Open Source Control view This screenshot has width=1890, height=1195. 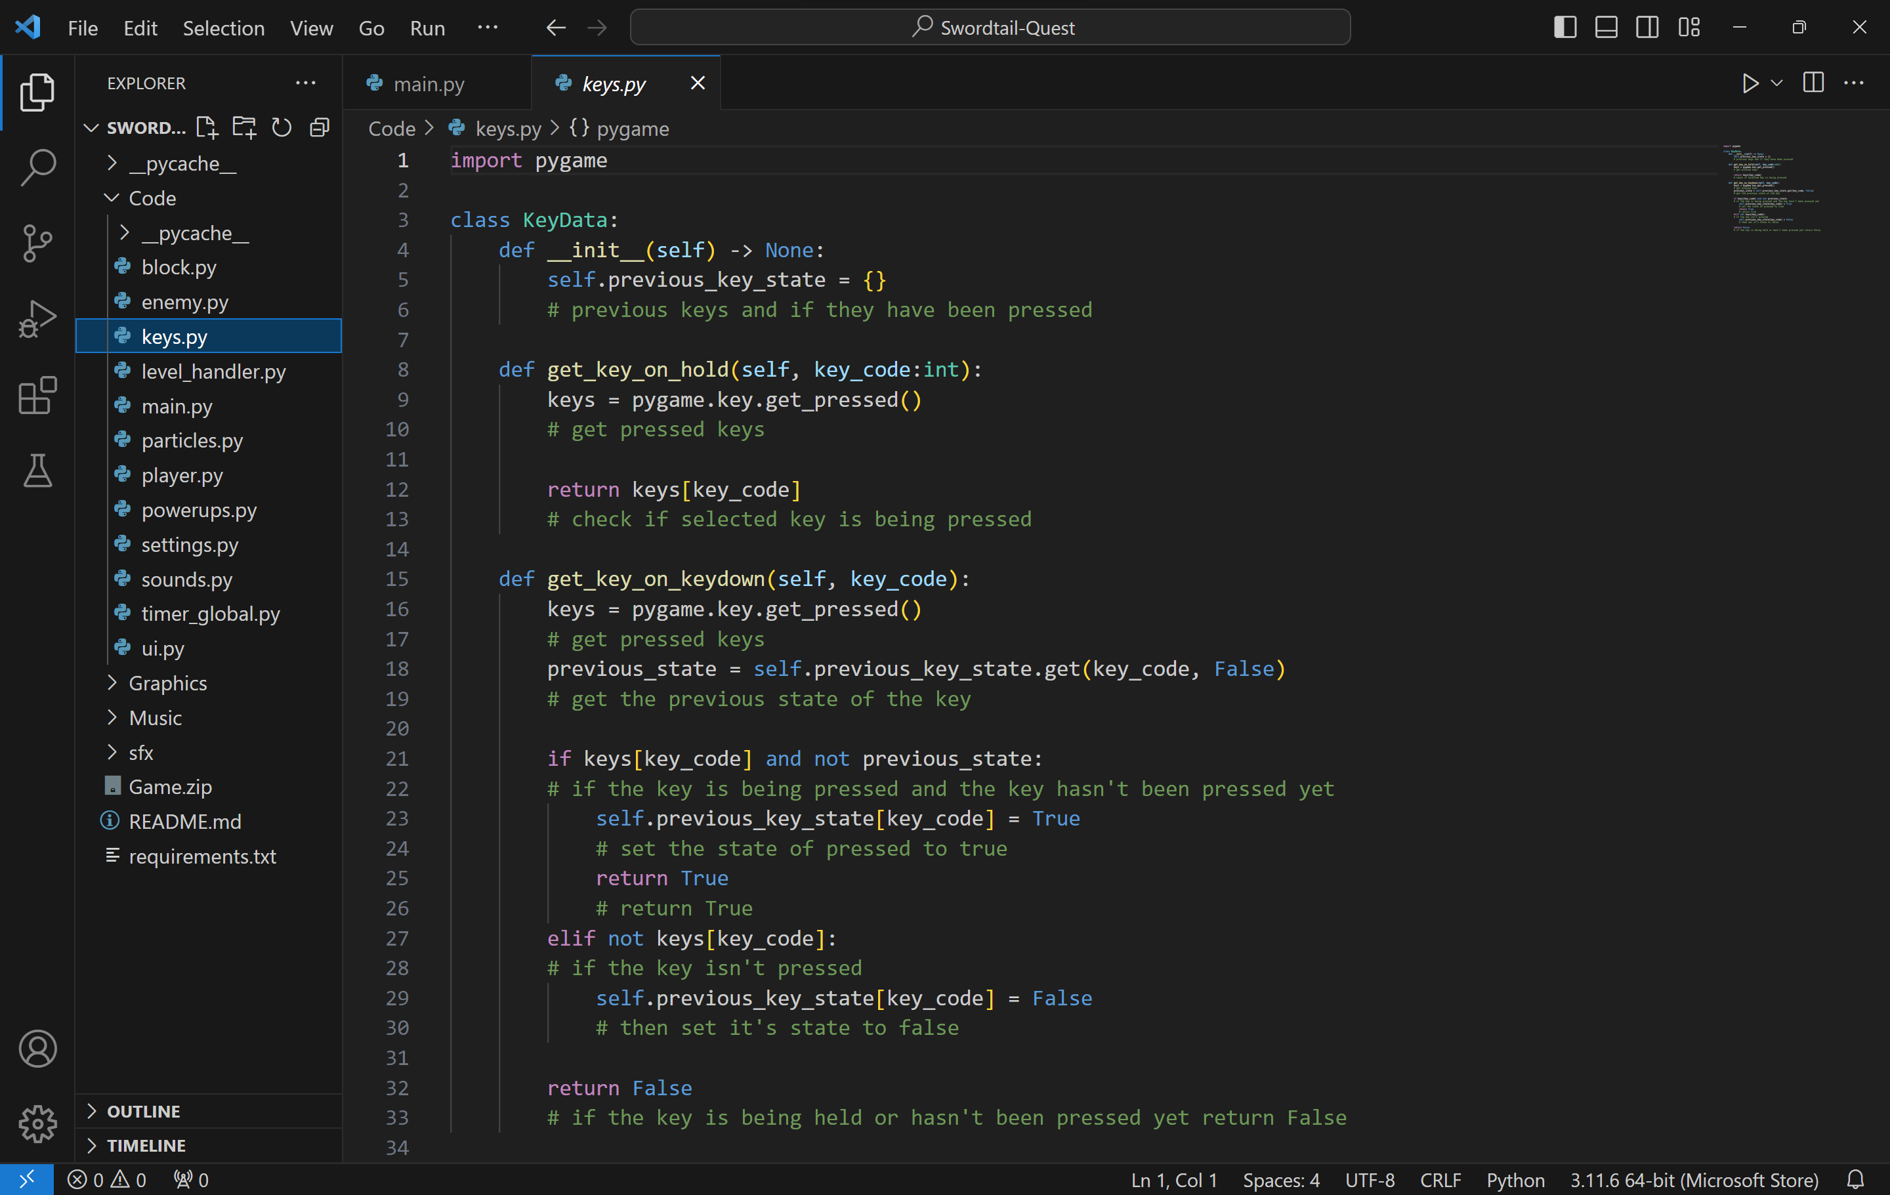coord(37,243)
